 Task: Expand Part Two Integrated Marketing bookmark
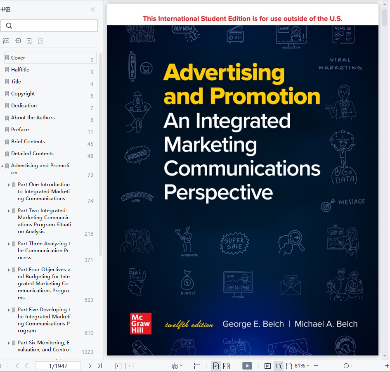click(x=9, y=211)
